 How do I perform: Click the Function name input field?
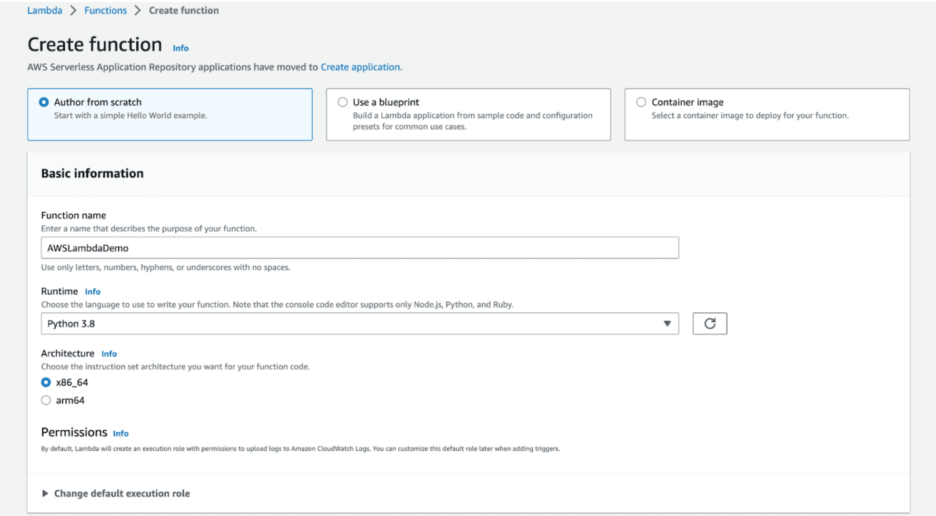pyautogui.click(x=360, y=247)
